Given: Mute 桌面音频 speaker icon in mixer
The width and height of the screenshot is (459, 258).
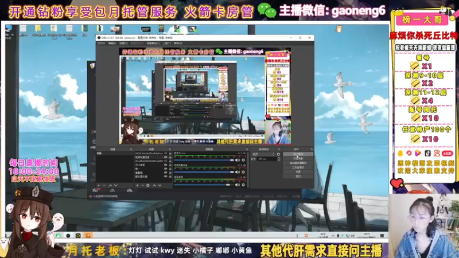Looking at the screenshot, I should click(x=238, y=185).
